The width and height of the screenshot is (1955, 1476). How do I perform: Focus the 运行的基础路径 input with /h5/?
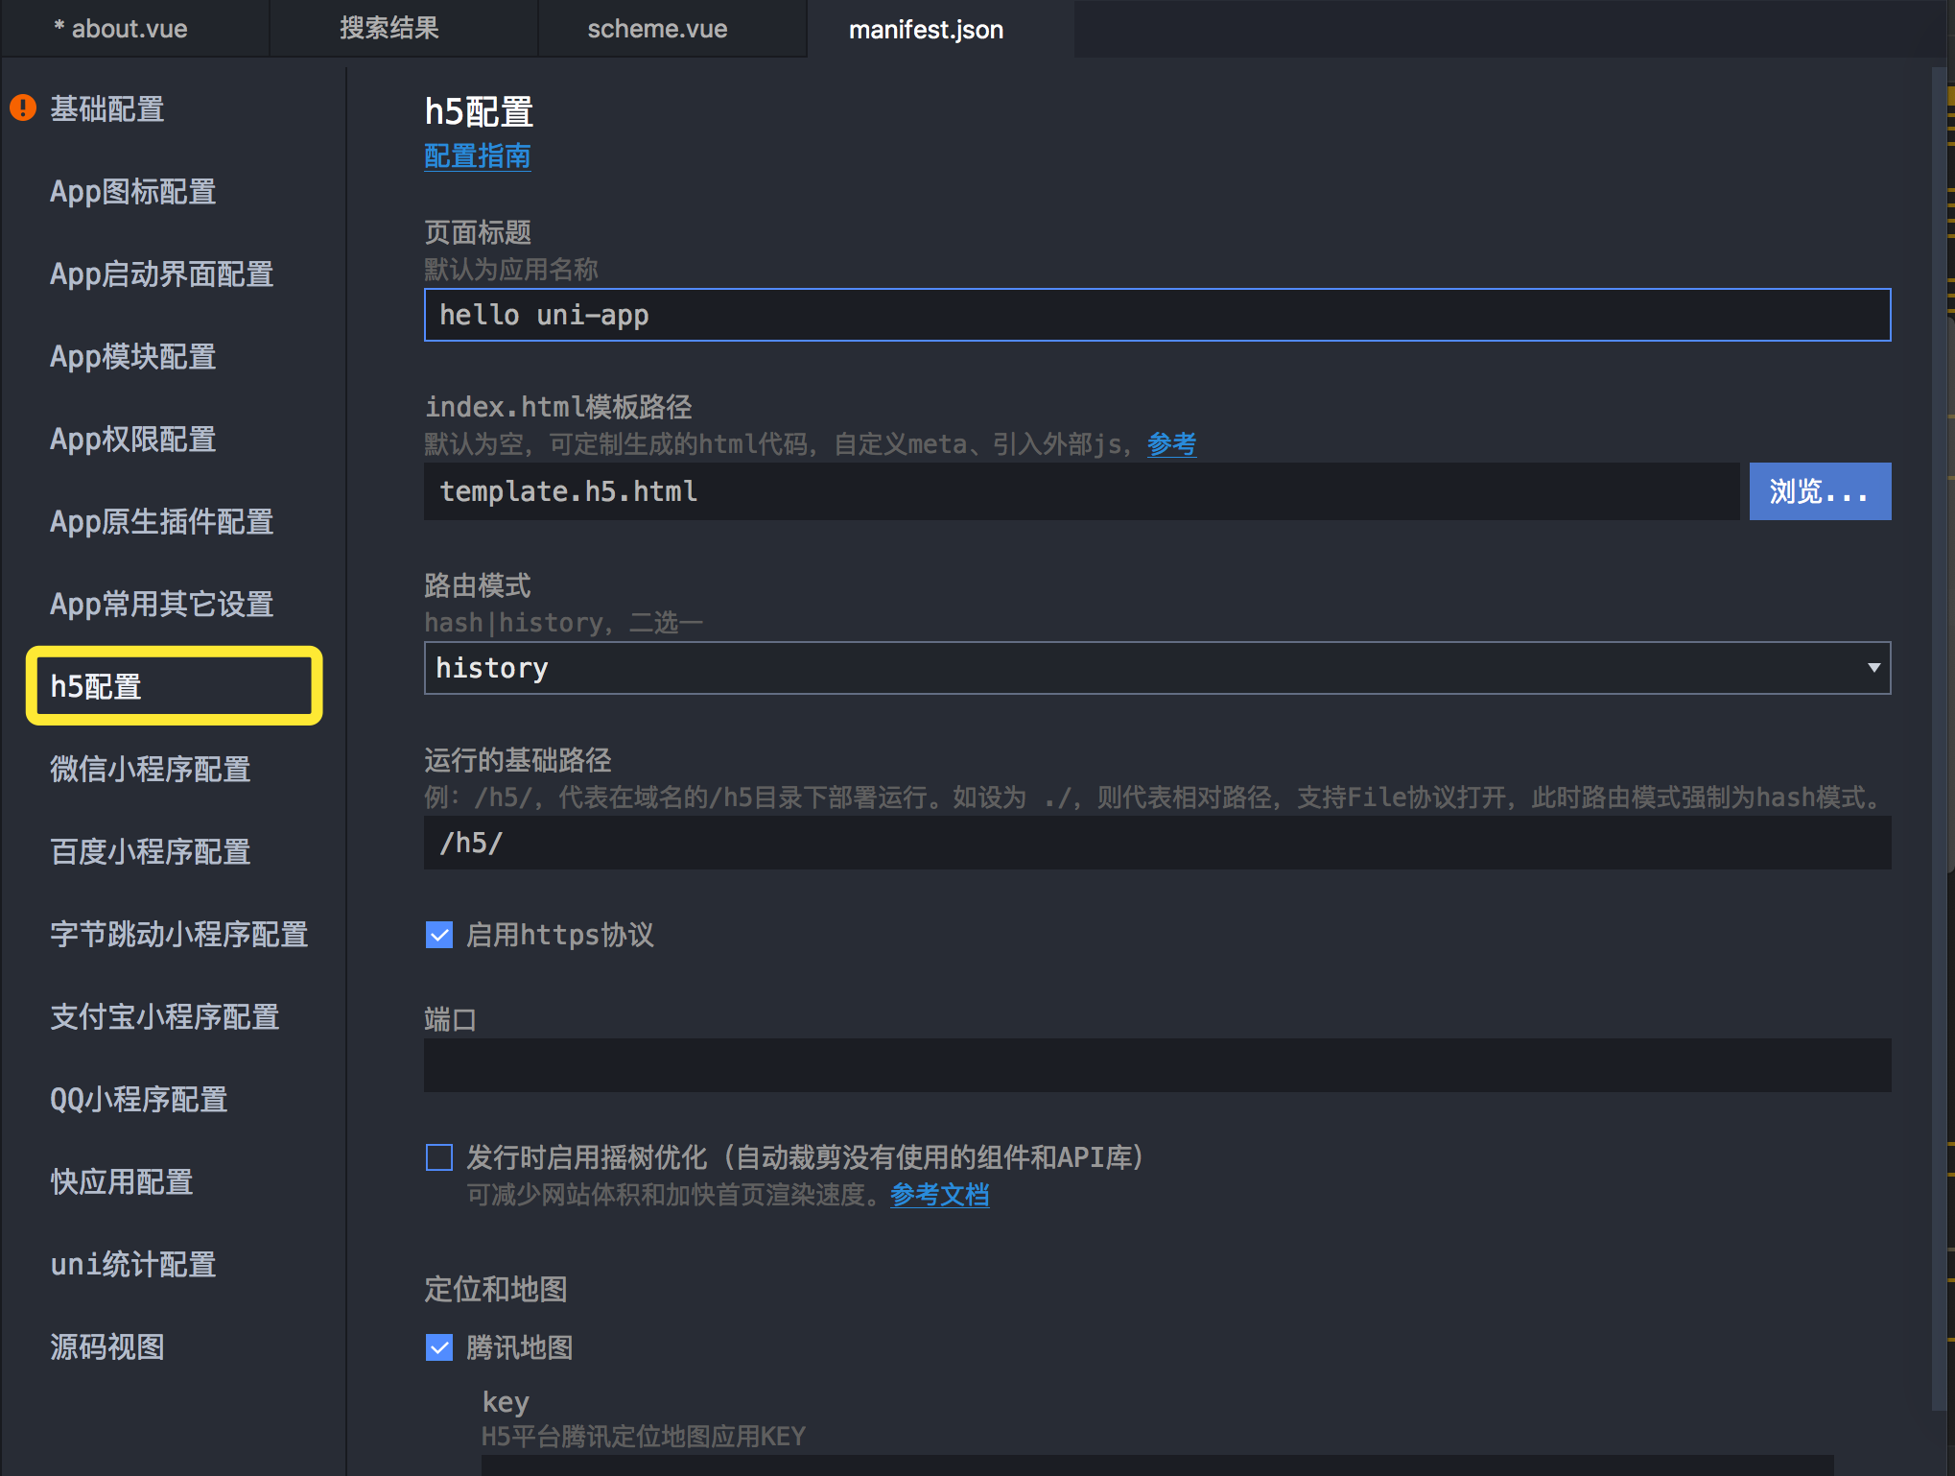pos(1157,843)
